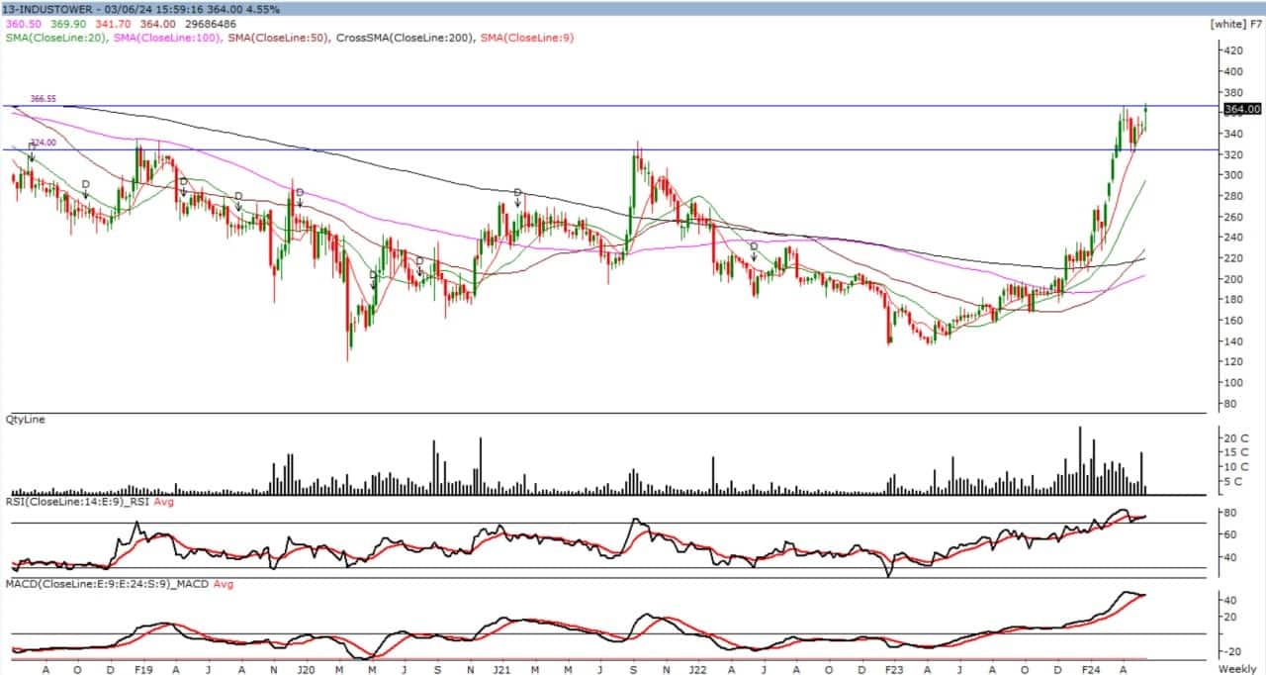
Task: Select the 366.55 horizontal resistance line label
Action: tap(43, 99)
